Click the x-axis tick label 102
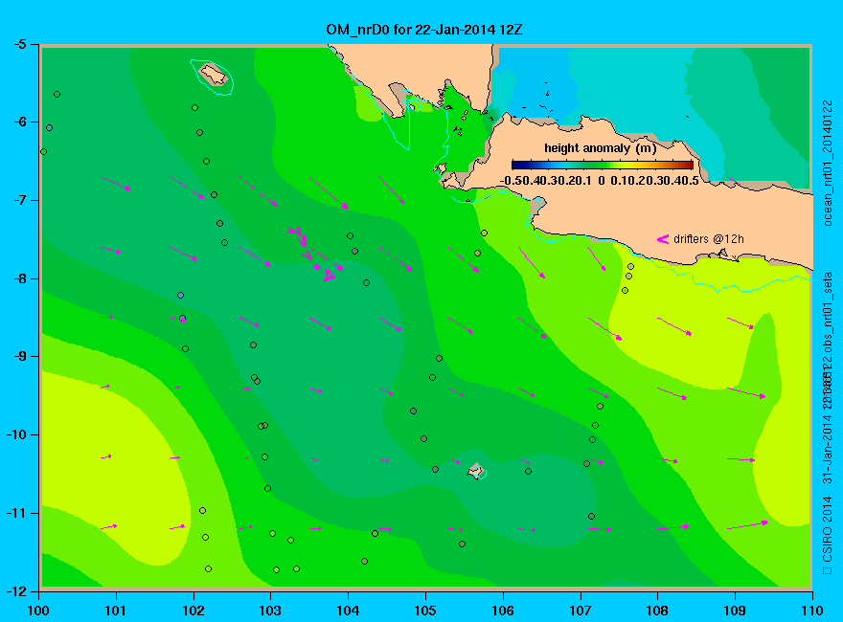 tap(193, 611)
